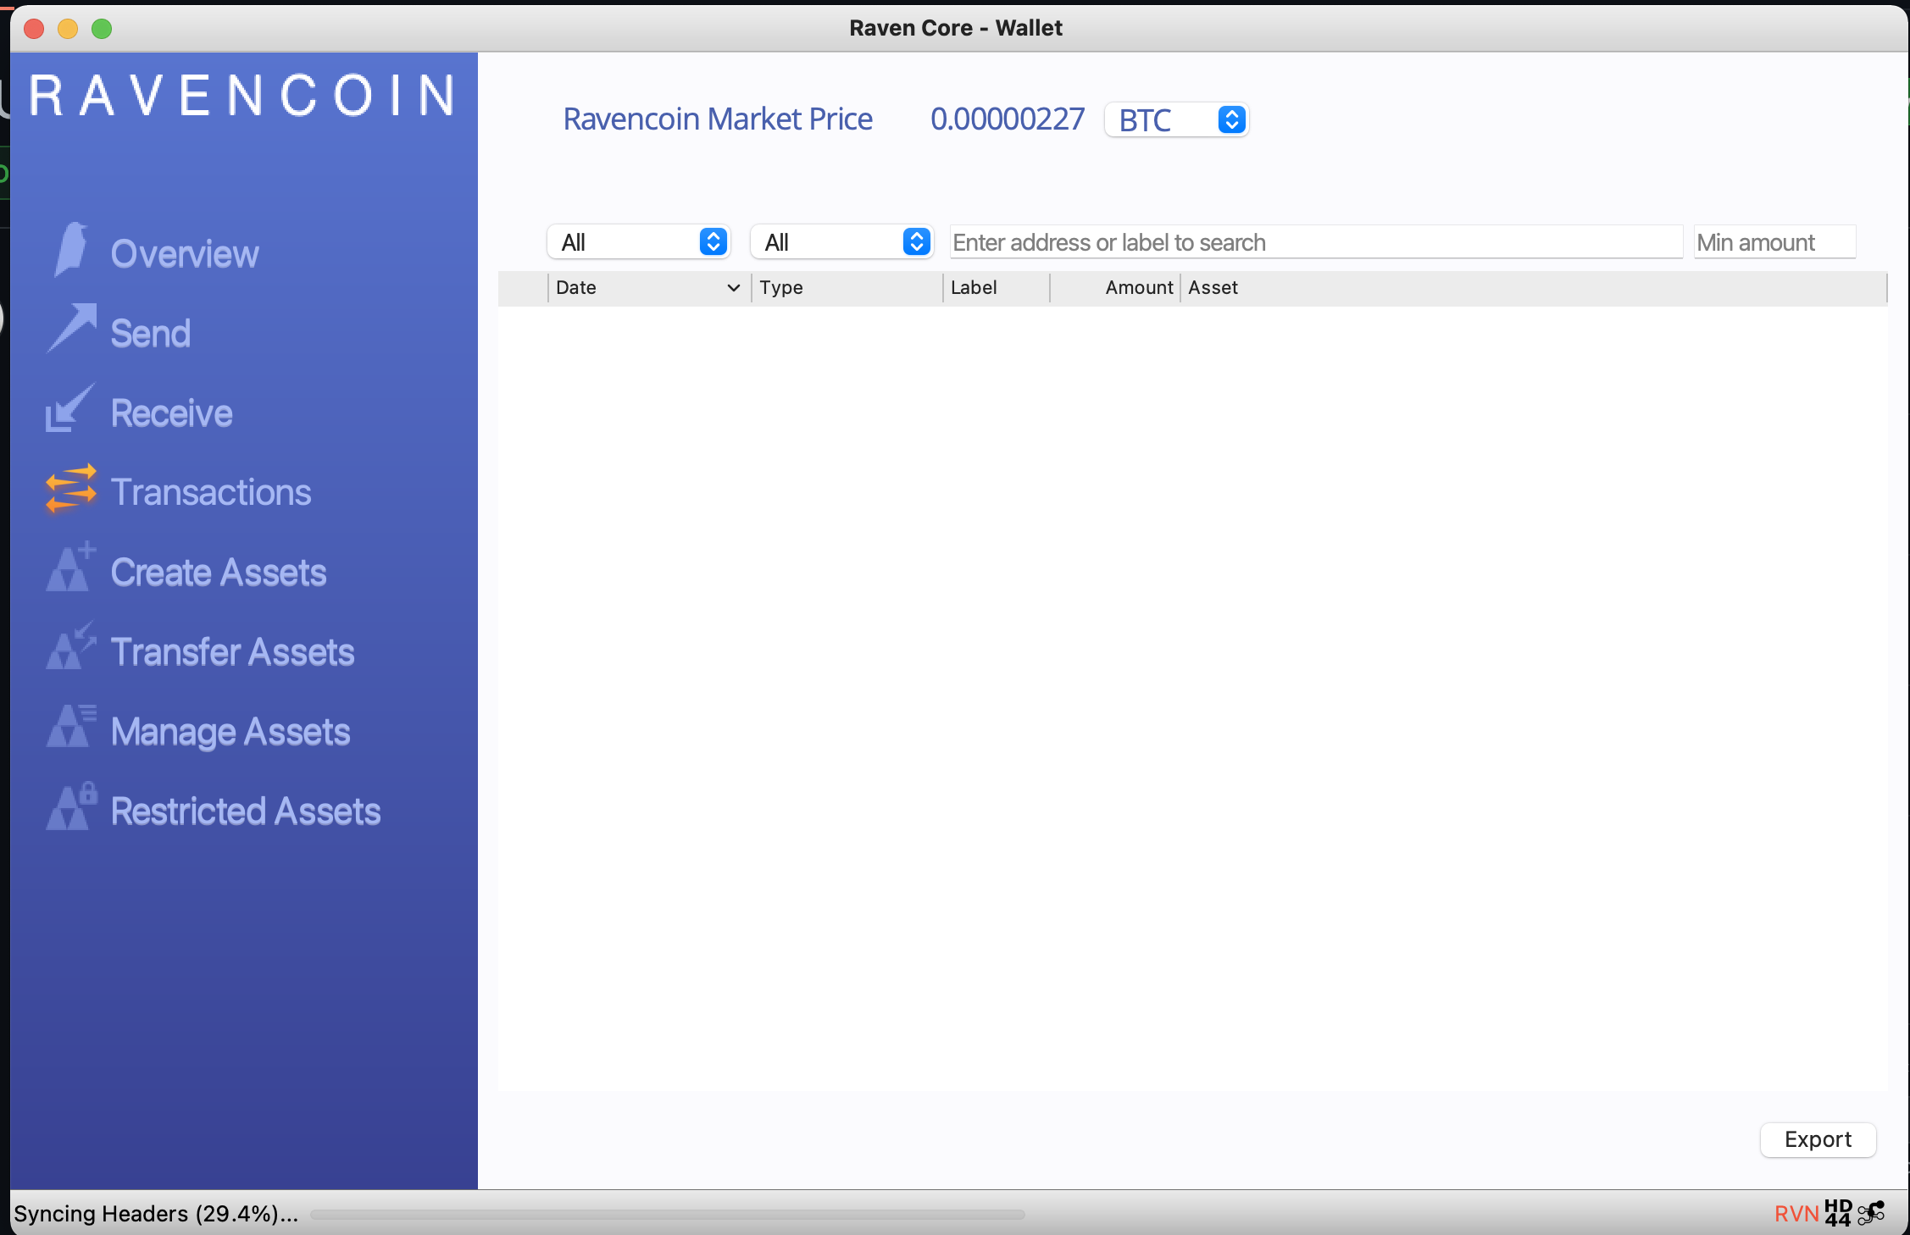
Task: Open the Transactions tab label
Action: (211, 492)
